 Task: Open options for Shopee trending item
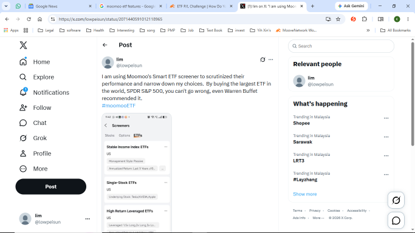[386, 118]
